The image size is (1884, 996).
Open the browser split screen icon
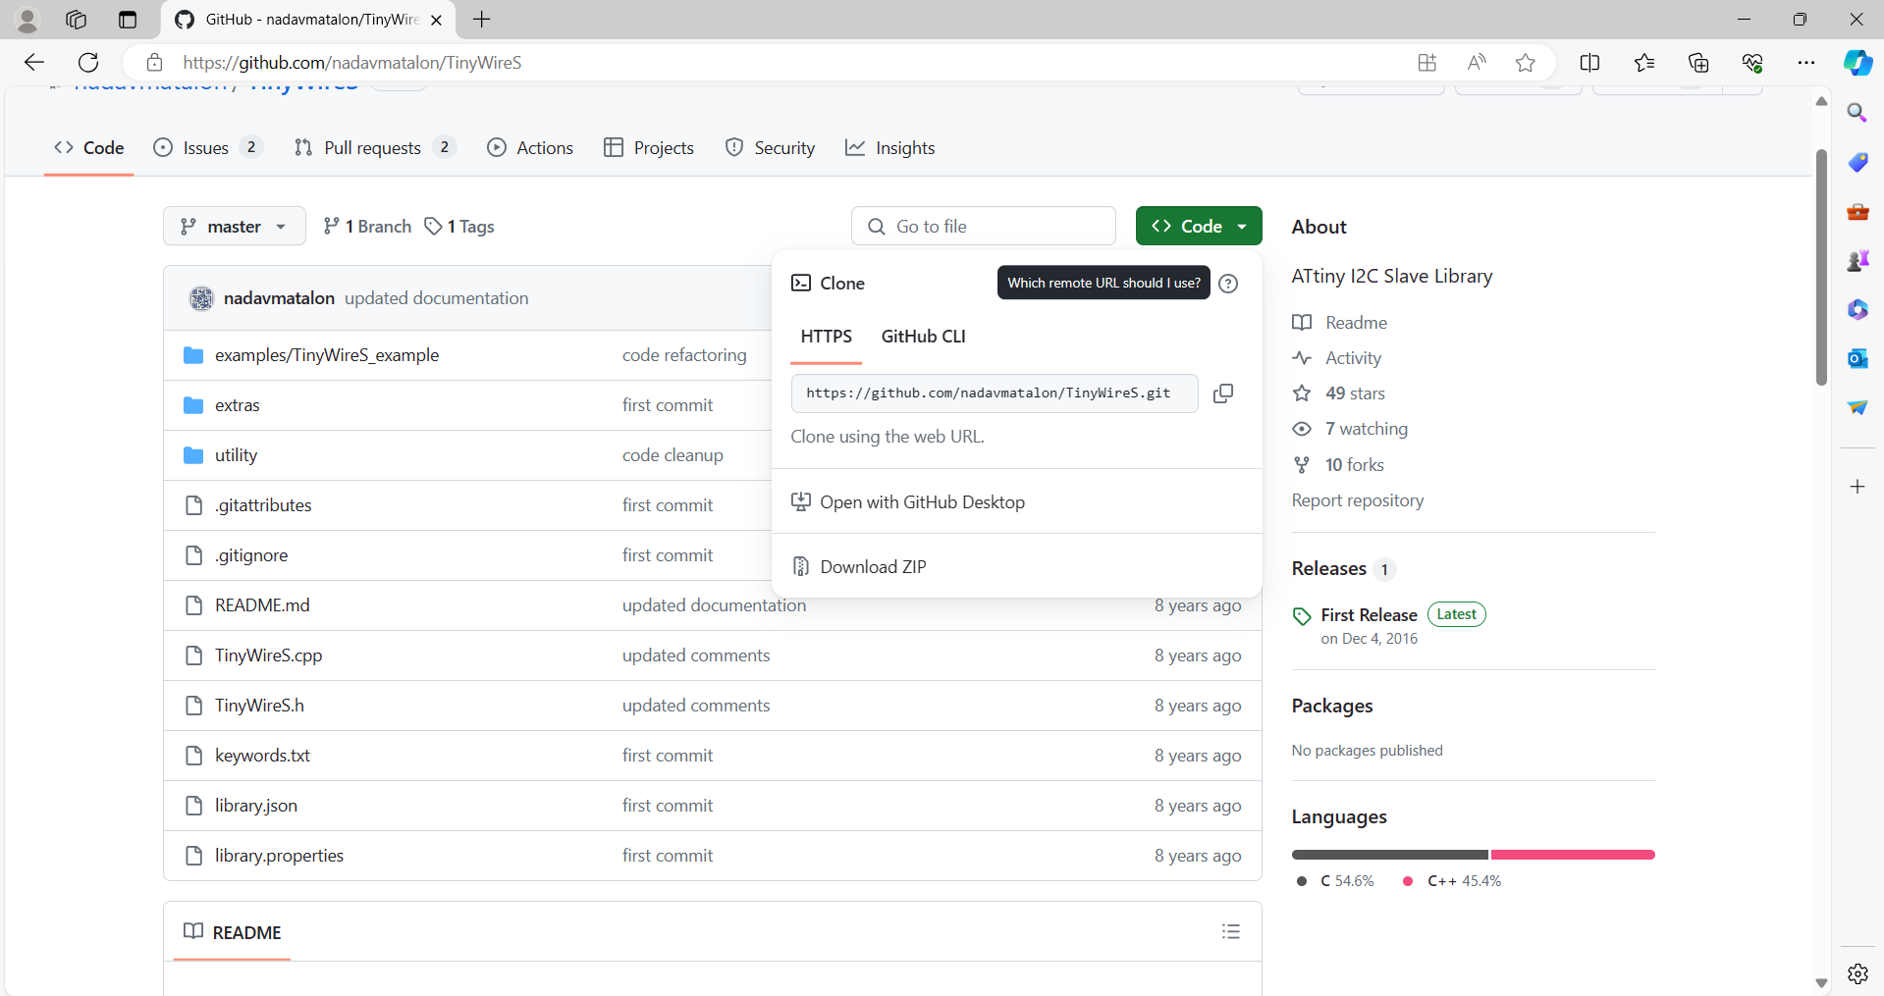coord(1589,63)
